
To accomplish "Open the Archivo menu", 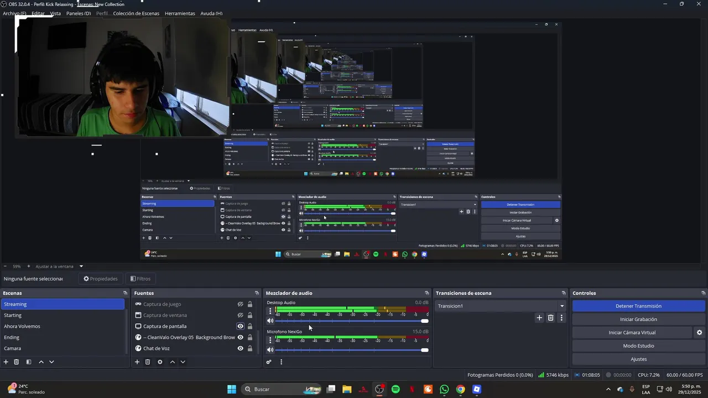I will tap(14, 13).
